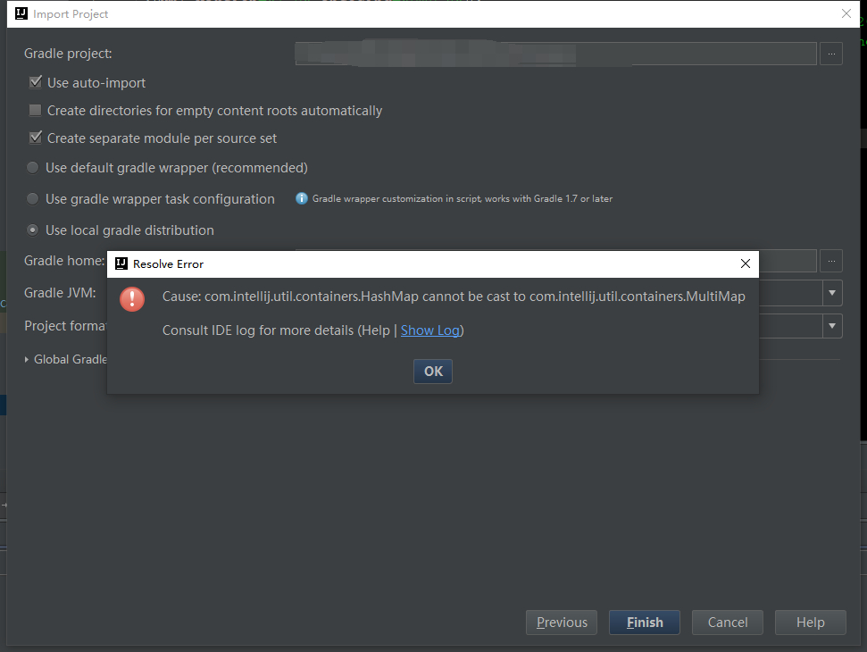867x652 pixels.
Task: Enable Create directories for empty content roots
Action: 36,111
